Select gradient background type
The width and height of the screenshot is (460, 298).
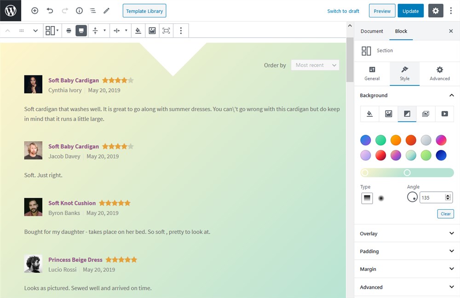point(407,114)
